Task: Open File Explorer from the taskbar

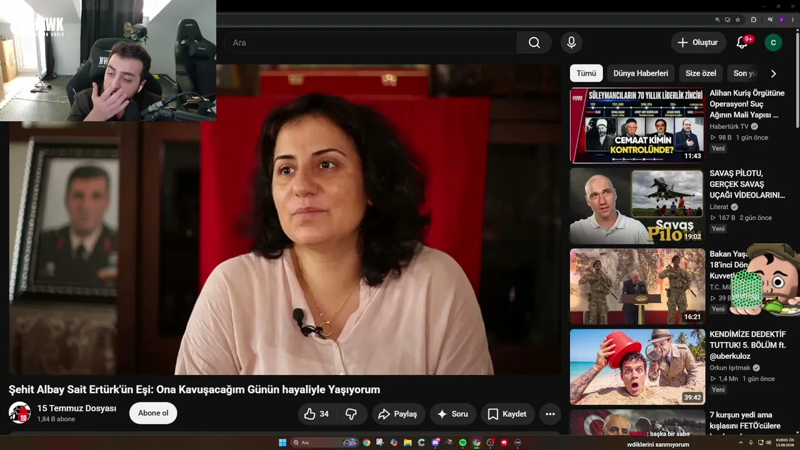Action: point(407,442)
